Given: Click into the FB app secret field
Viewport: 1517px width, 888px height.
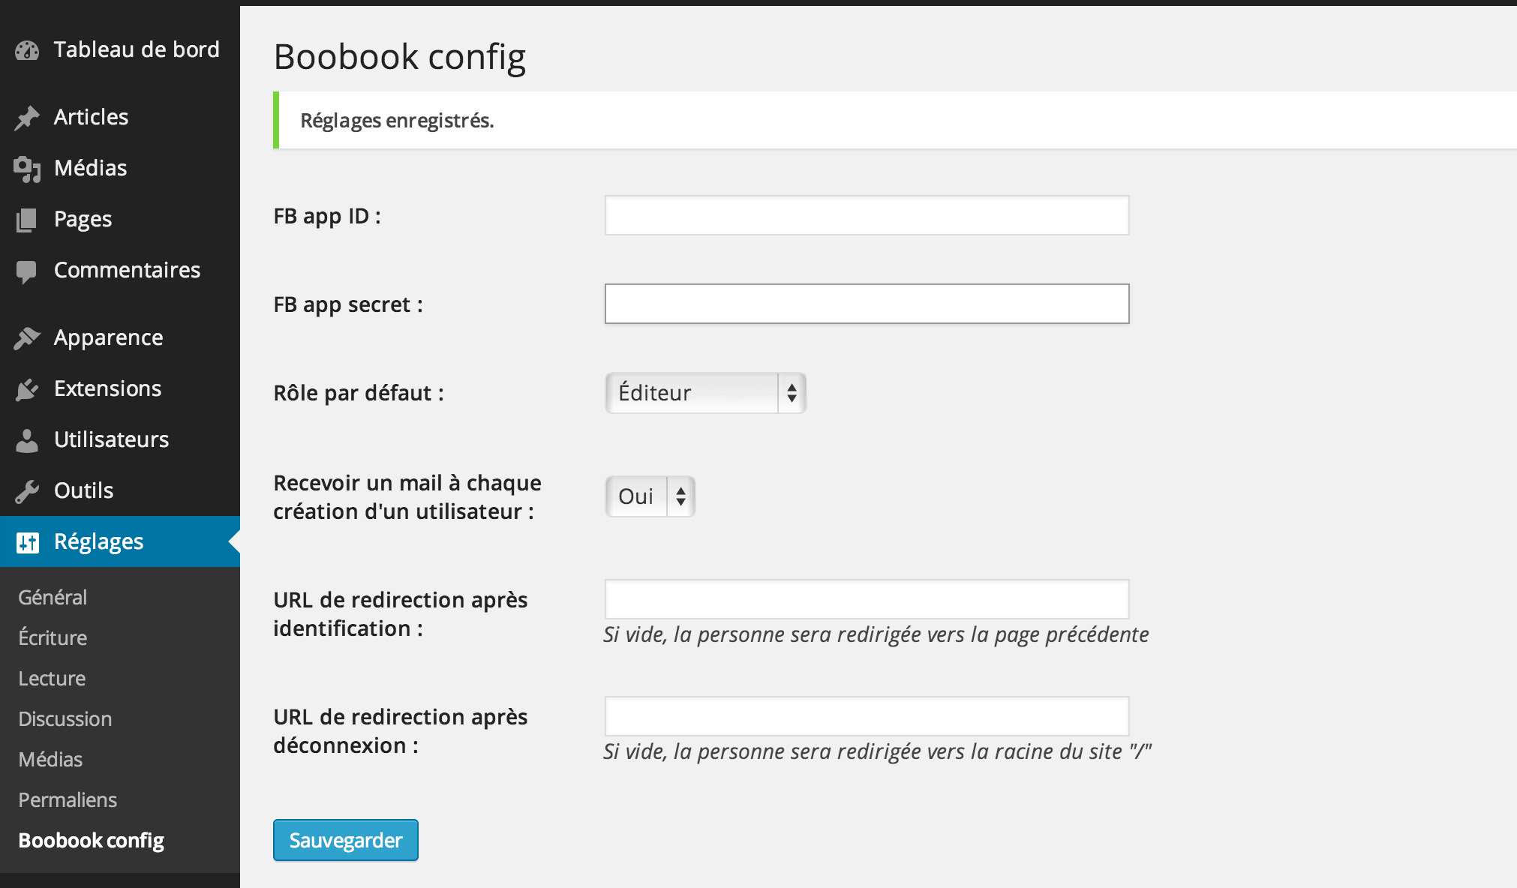Looking at the screenshot, I should [867, 304].
